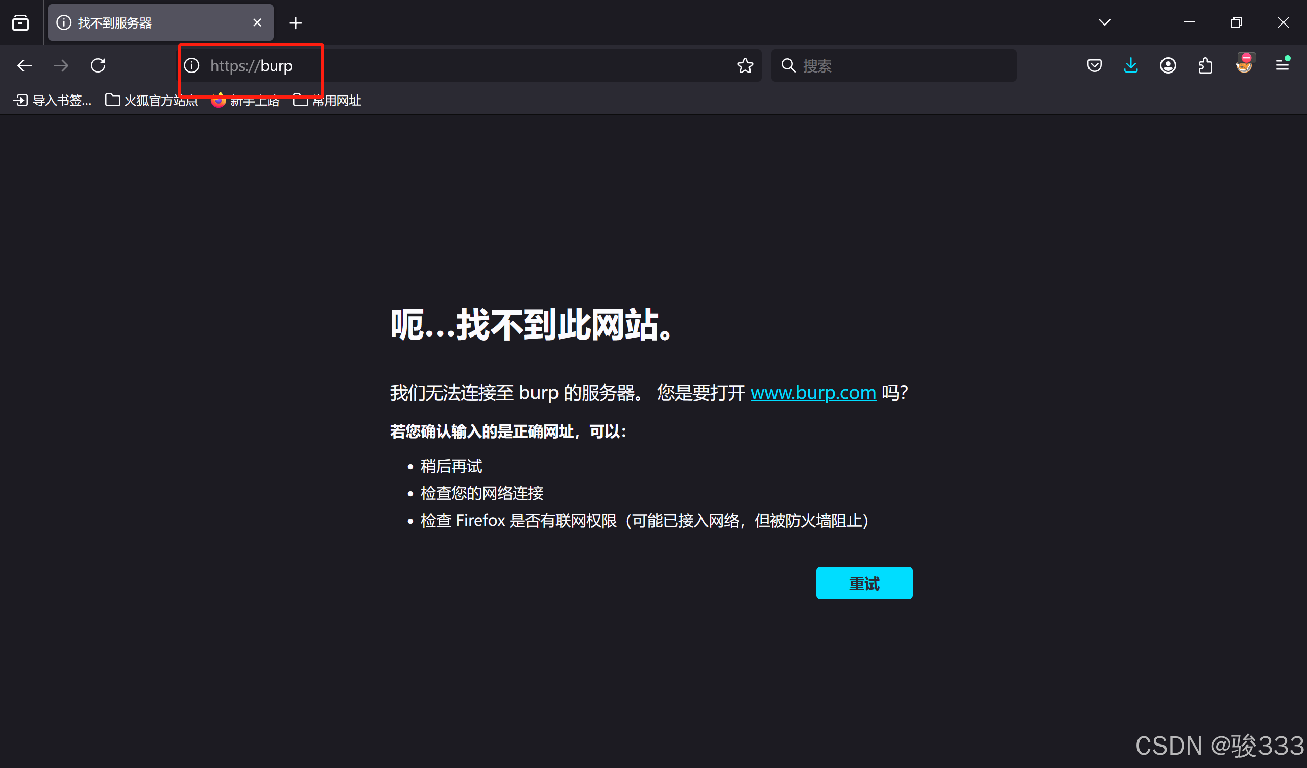Open the hamburger application menu

[x=1282, y=65]
